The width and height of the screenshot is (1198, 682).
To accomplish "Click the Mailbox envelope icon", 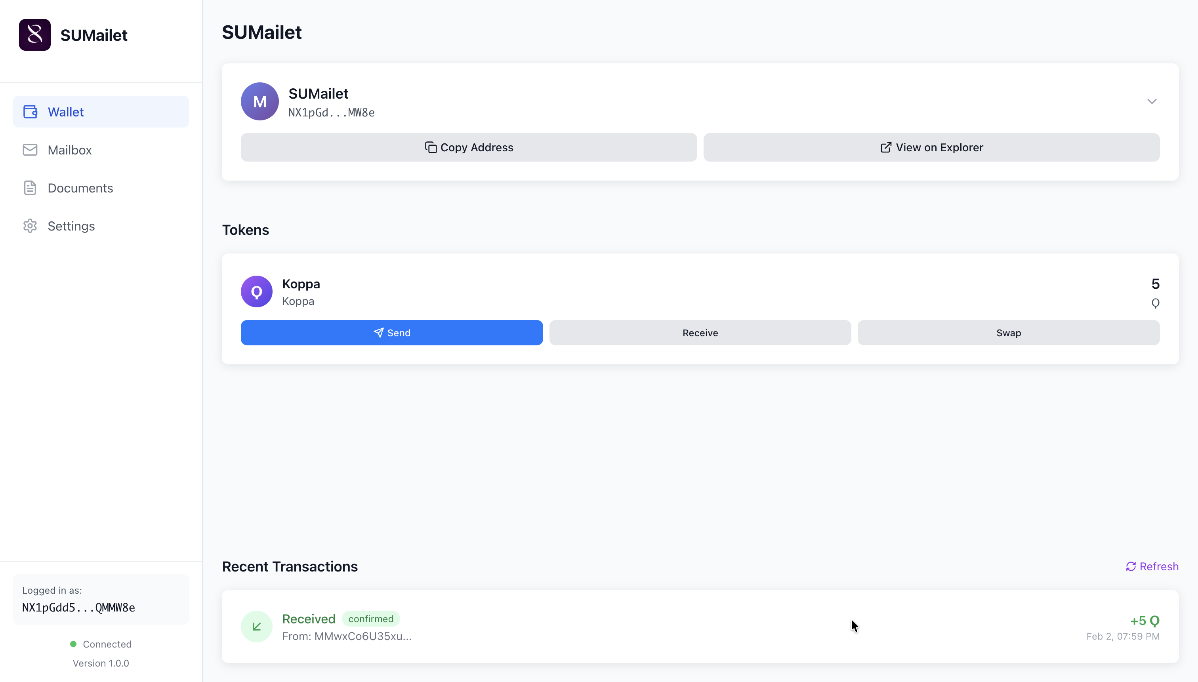I will (31, 150).
